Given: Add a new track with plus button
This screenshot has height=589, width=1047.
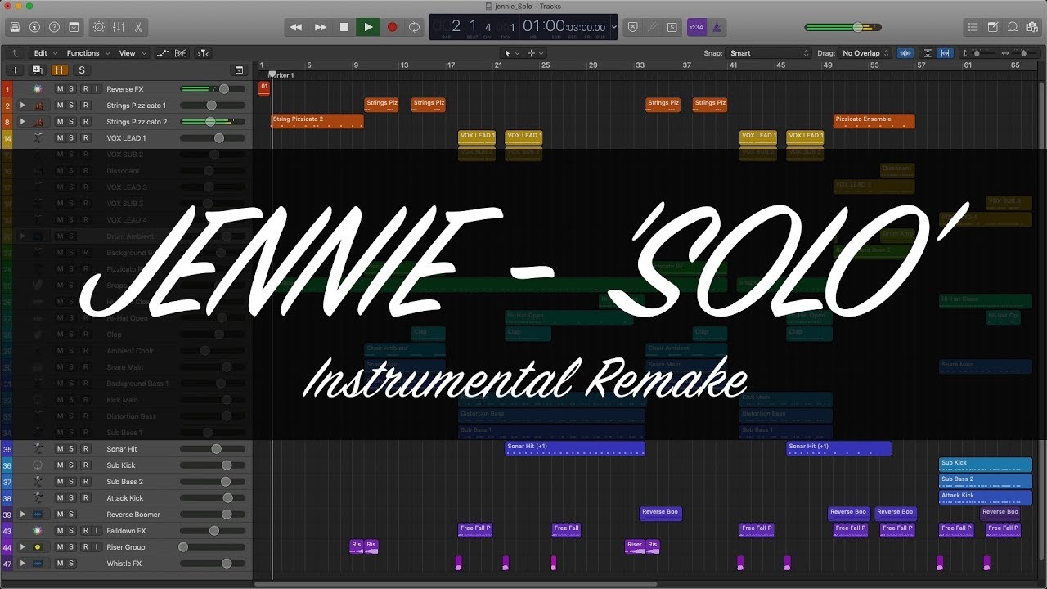Looking at the screenshot, I should pos(15,70).
